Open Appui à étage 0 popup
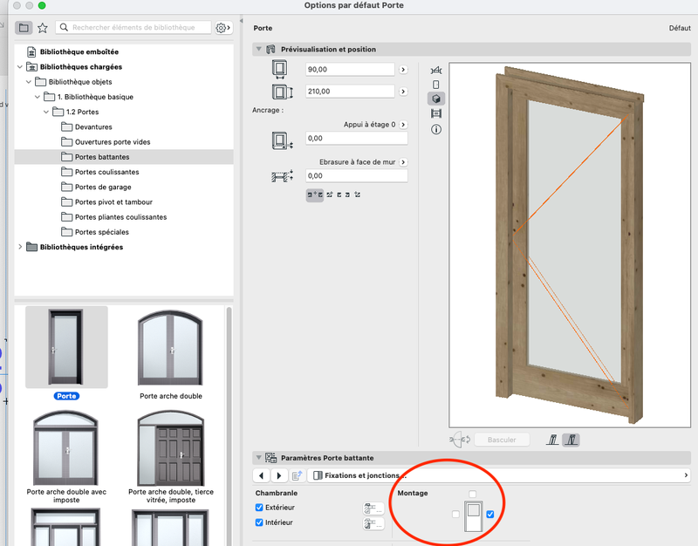 pyautogui.click(x=403, y=125)
